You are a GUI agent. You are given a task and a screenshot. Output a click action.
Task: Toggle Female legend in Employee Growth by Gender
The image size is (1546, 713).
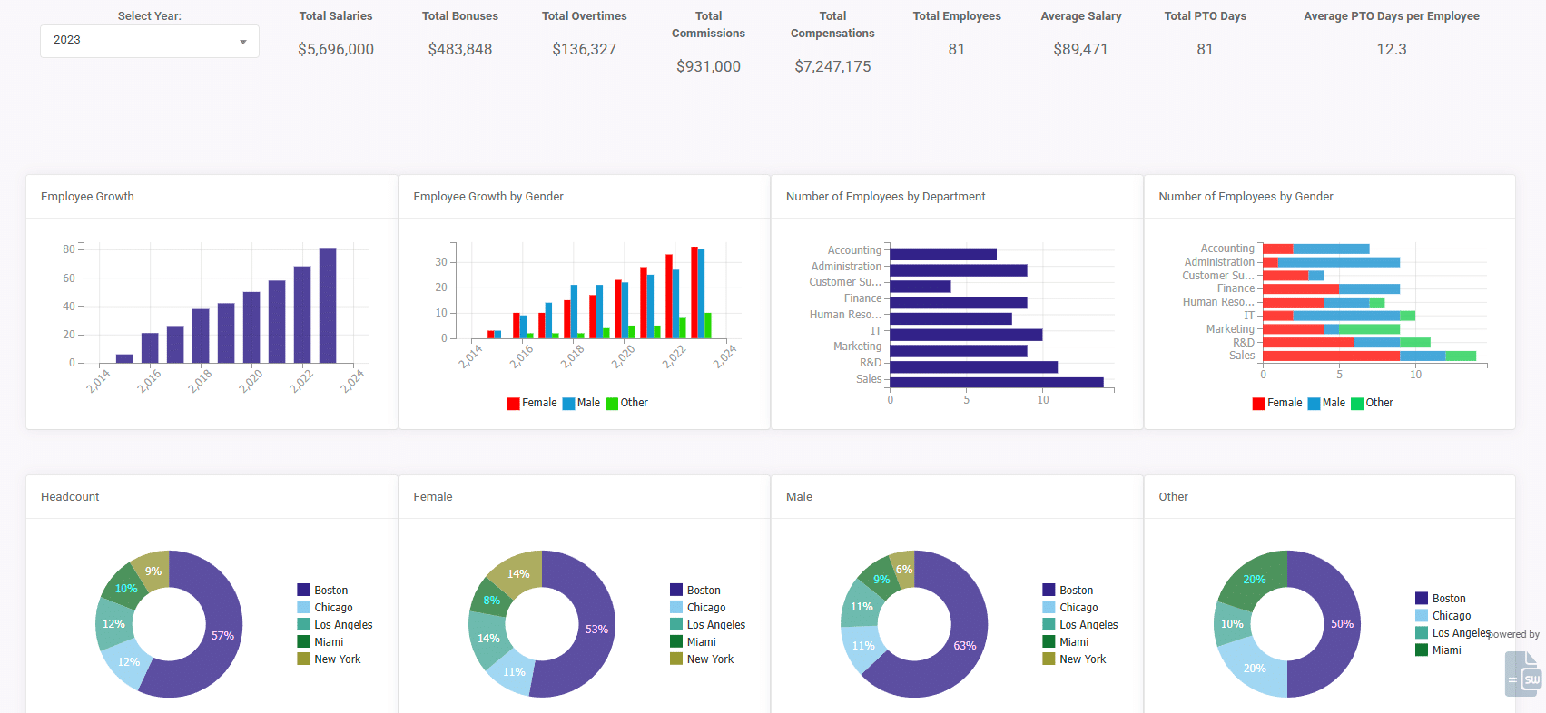532,403
